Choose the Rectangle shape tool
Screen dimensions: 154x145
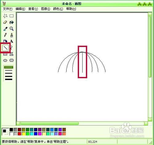[5, 54]
